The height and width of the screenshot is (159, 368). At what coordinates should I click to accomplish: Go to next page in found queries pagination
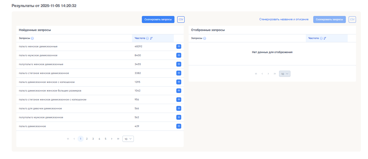pos(112,139)
